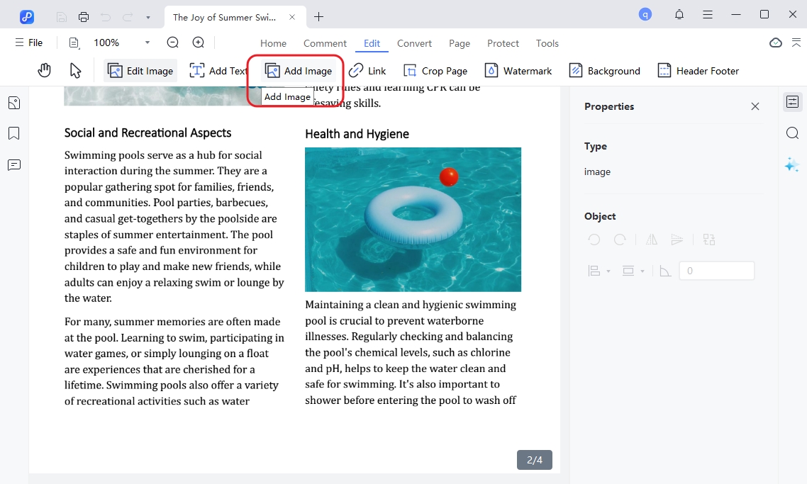
Task: Add a hyperlink using the Link tool
Action: click(x=368, y=70)
